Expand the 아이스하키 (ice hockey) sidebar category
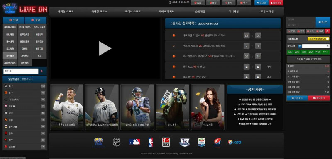The width and height of the screenshot is (332, 159). (x=24, y=100)
